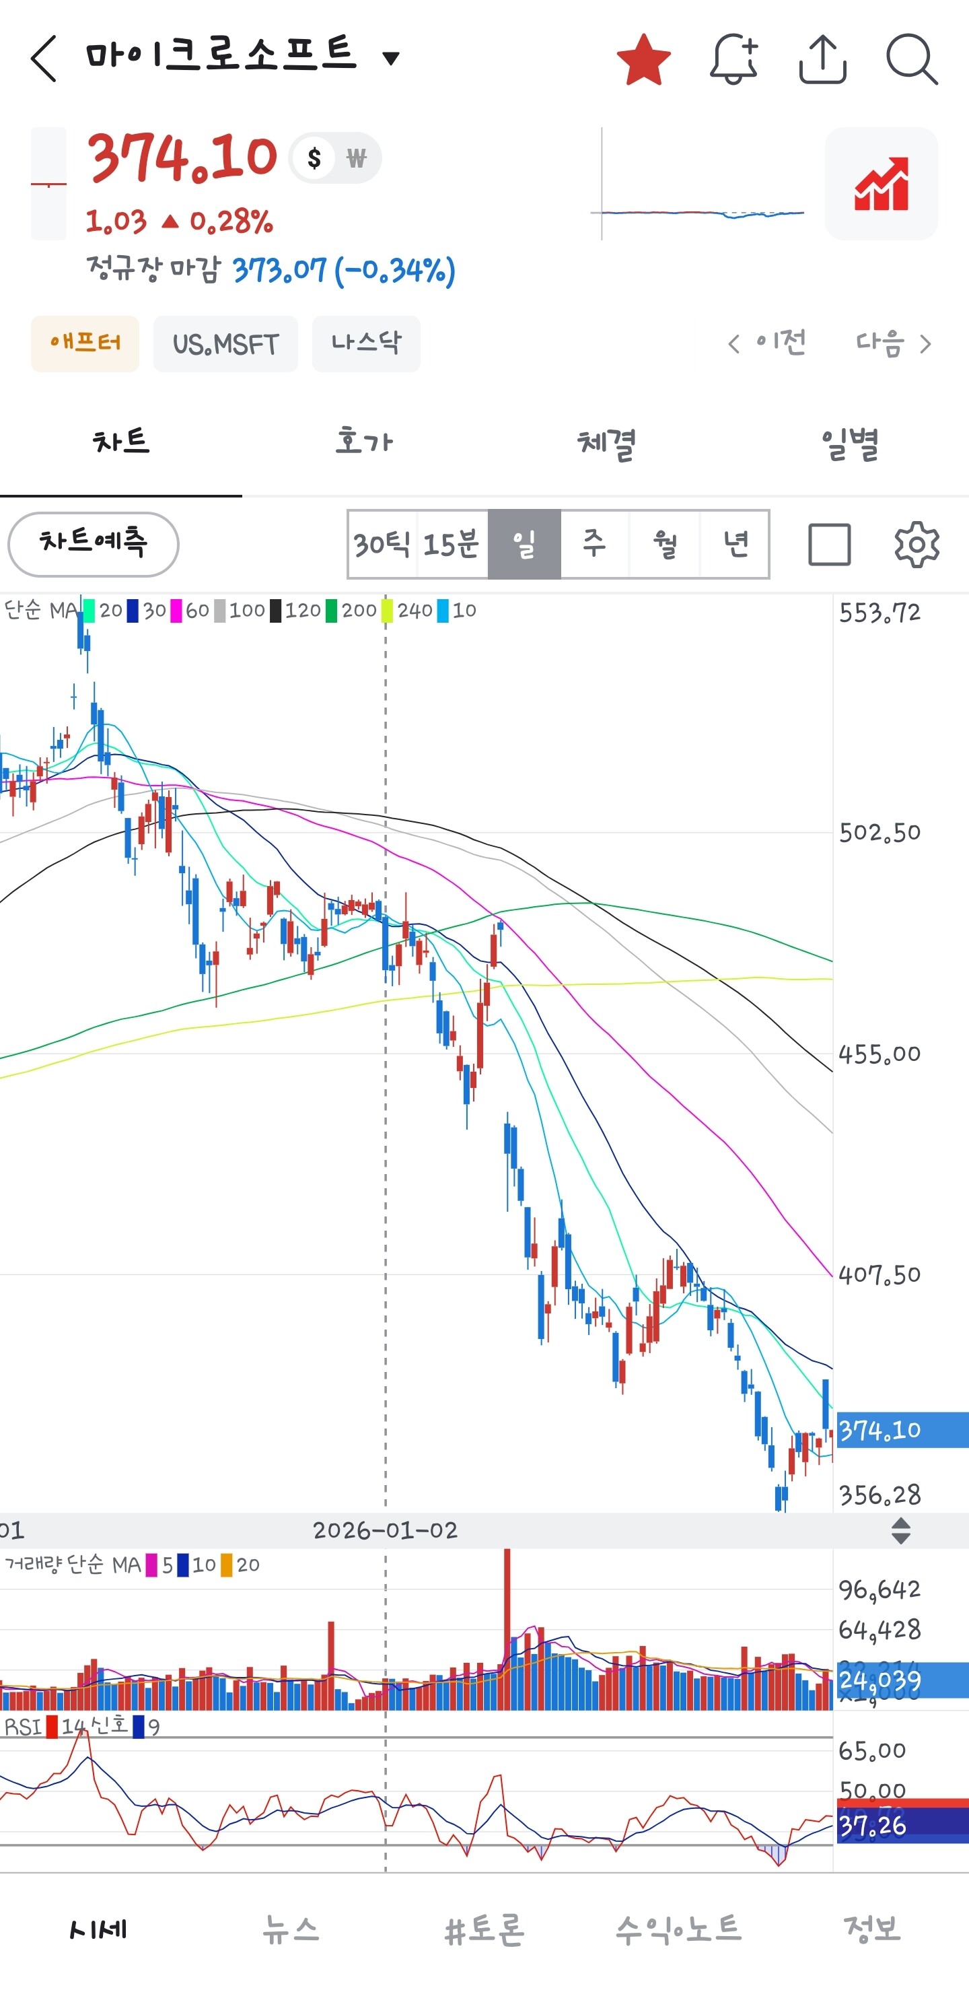Screen dimensions: 969x1990
Task: Tap the 553.72 price axis label
Action: click(880, 613)
